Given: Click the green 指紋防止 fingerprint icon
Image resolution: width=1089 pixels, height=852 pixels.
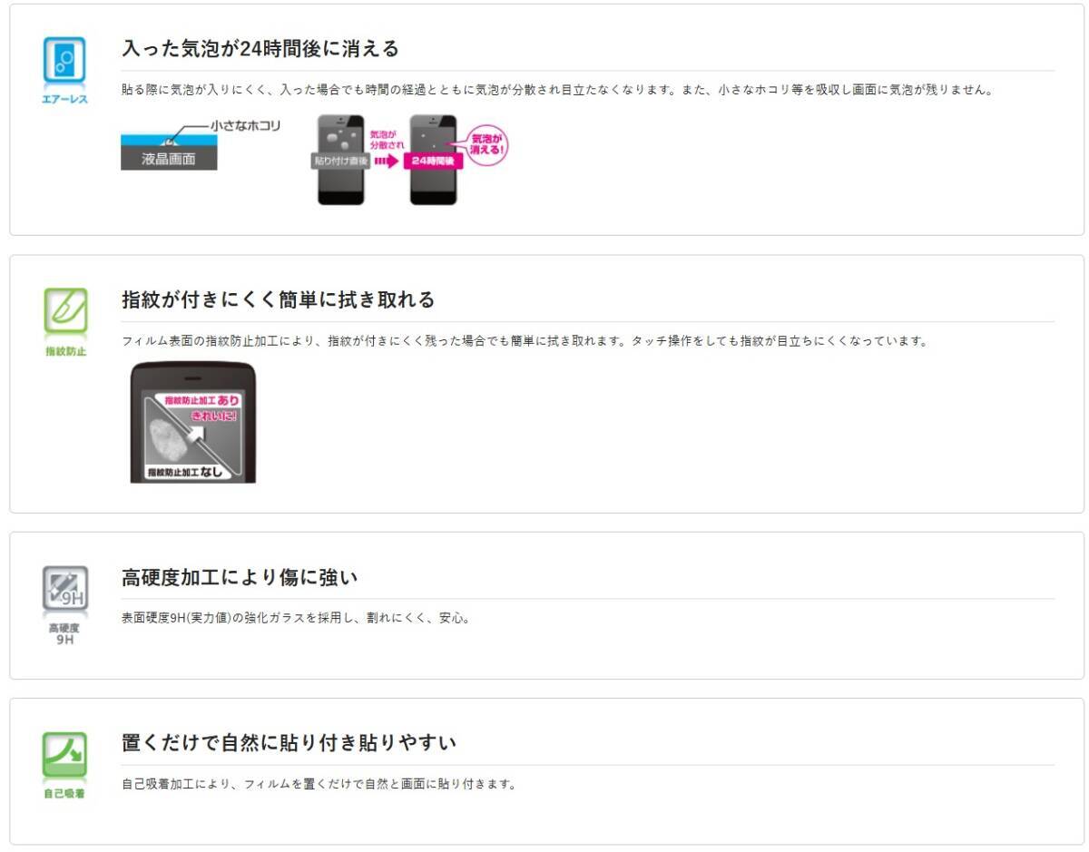Looking at the screenshot, I should tap(65, 310).
